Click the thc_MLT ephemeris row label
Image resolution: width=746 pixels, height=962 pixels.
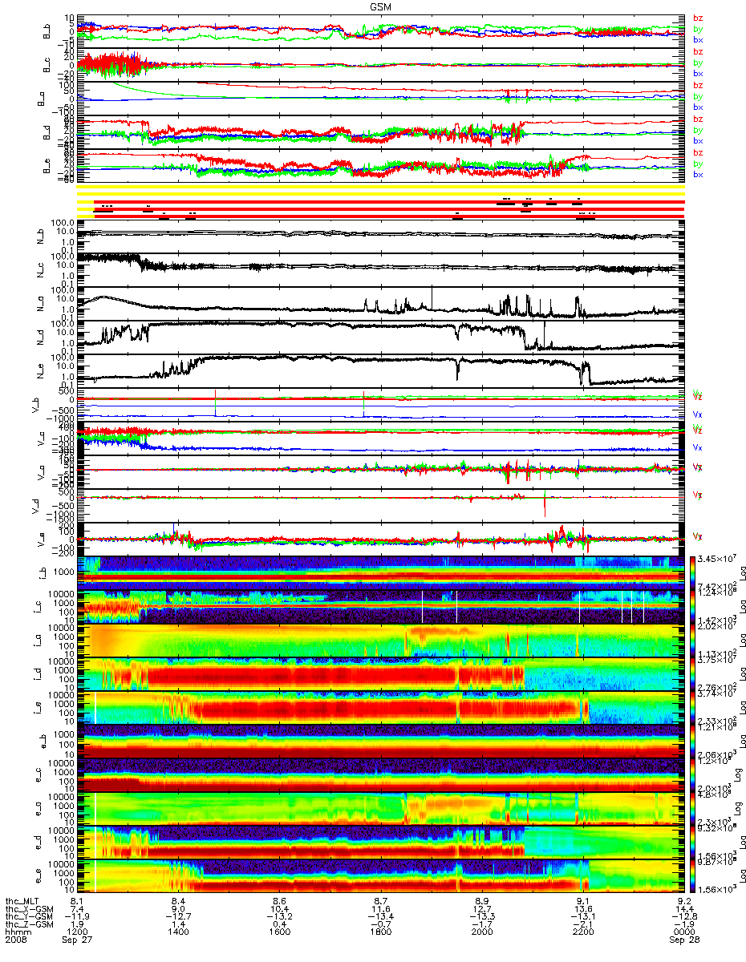(22, 901)
